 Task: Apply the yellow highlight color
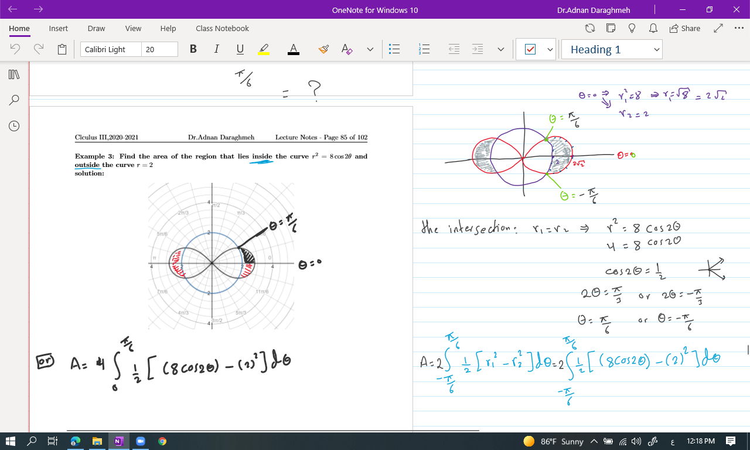click(x=264, y=49)
